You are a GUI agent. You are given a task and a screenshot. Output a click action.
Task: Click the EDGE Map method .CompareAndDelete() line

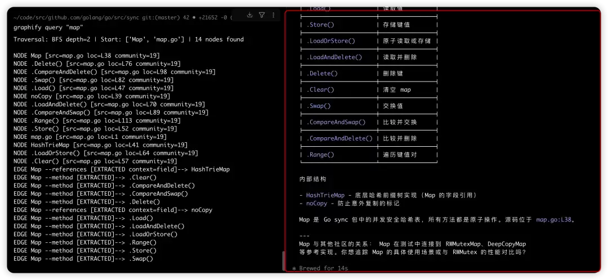[x=104, y=186]
